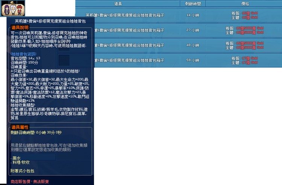Sort listings by the 剩餘時間 column header

click(193, 4)
